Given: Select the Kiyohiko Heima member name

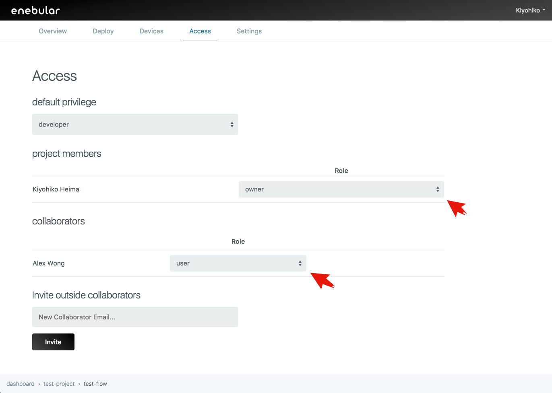Looking at the screenshot, I should pos(56,189).
